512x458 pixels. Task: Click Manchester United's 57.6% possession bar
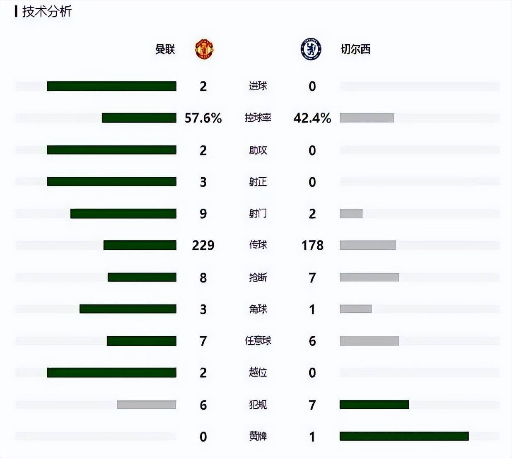(139, 118)
